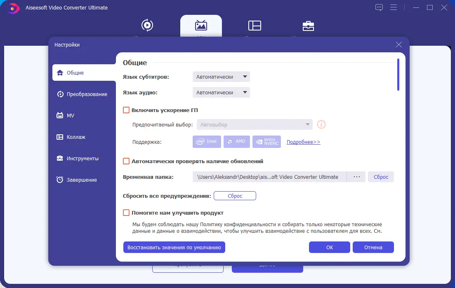The height and width of the screenshot is (288, 455).
Task: Click the info icon next to Автовыбор
Action: [x=321, y=124]
